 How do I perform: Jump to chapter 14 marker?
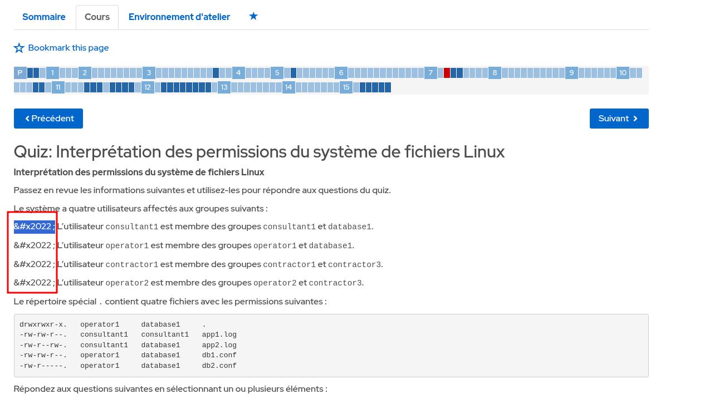click(x=288, y=87)
